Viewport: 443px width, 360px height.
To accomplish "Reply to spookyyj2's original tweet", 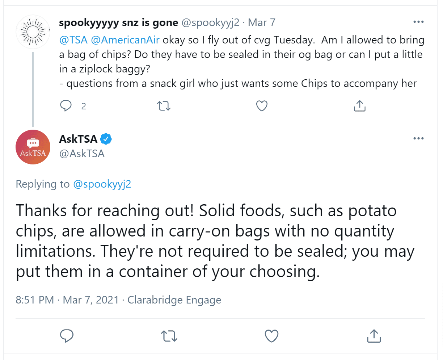I will pyautogui.click(x=66, y=106).
